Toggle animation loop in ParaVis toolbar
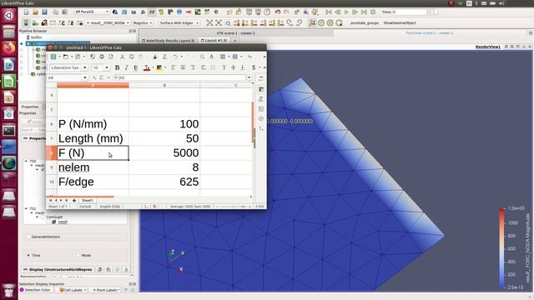Viewport: 534px width, 300px height. pos(373,12)
